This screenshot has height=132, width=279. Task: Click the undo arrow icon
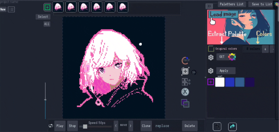coord(217,127)
